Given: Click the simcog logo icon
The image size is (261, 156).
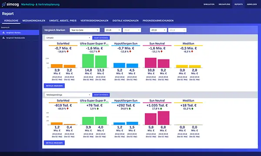Looking at the screenshot, I should coord(3,4).
